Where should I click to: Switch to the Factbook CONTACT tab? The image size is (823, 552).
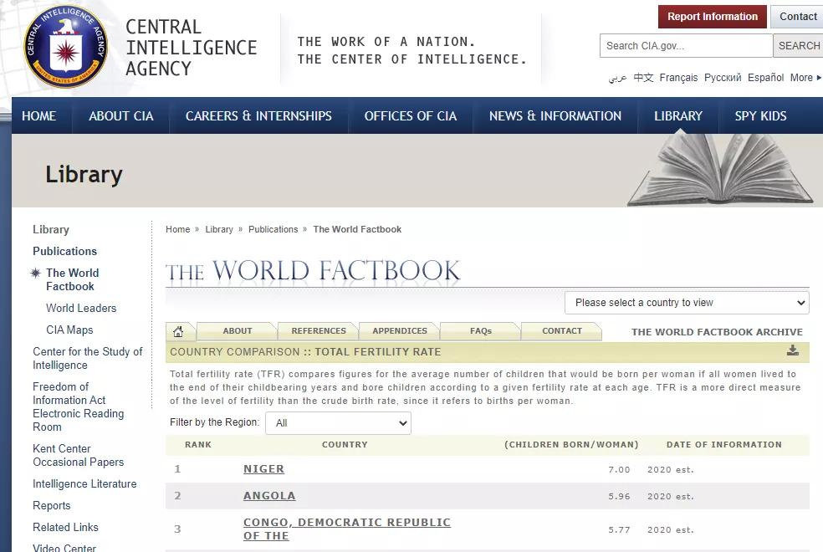561,331
